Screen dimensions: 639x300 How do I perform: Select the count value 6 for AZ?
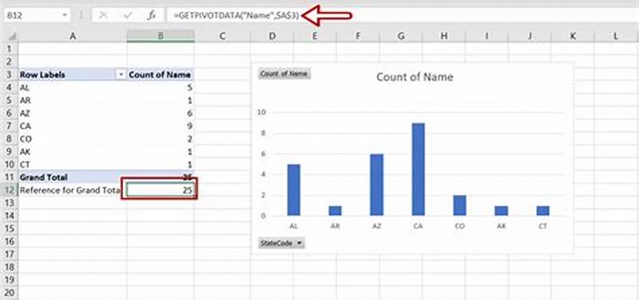click(x=161, y=113)
